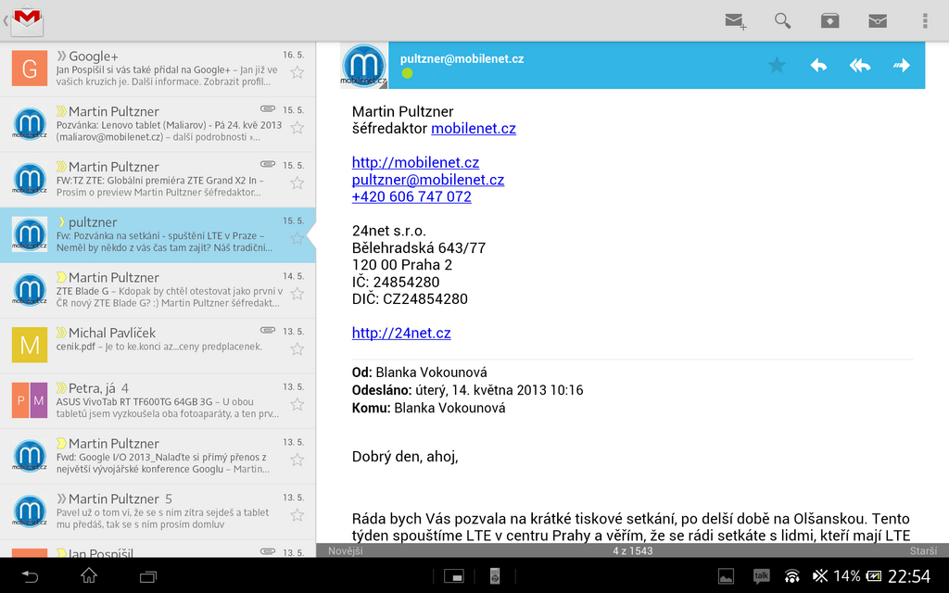This screenshot has height=593, width=949.
Task: Tap sender avatar in message header
Action: 363,66
